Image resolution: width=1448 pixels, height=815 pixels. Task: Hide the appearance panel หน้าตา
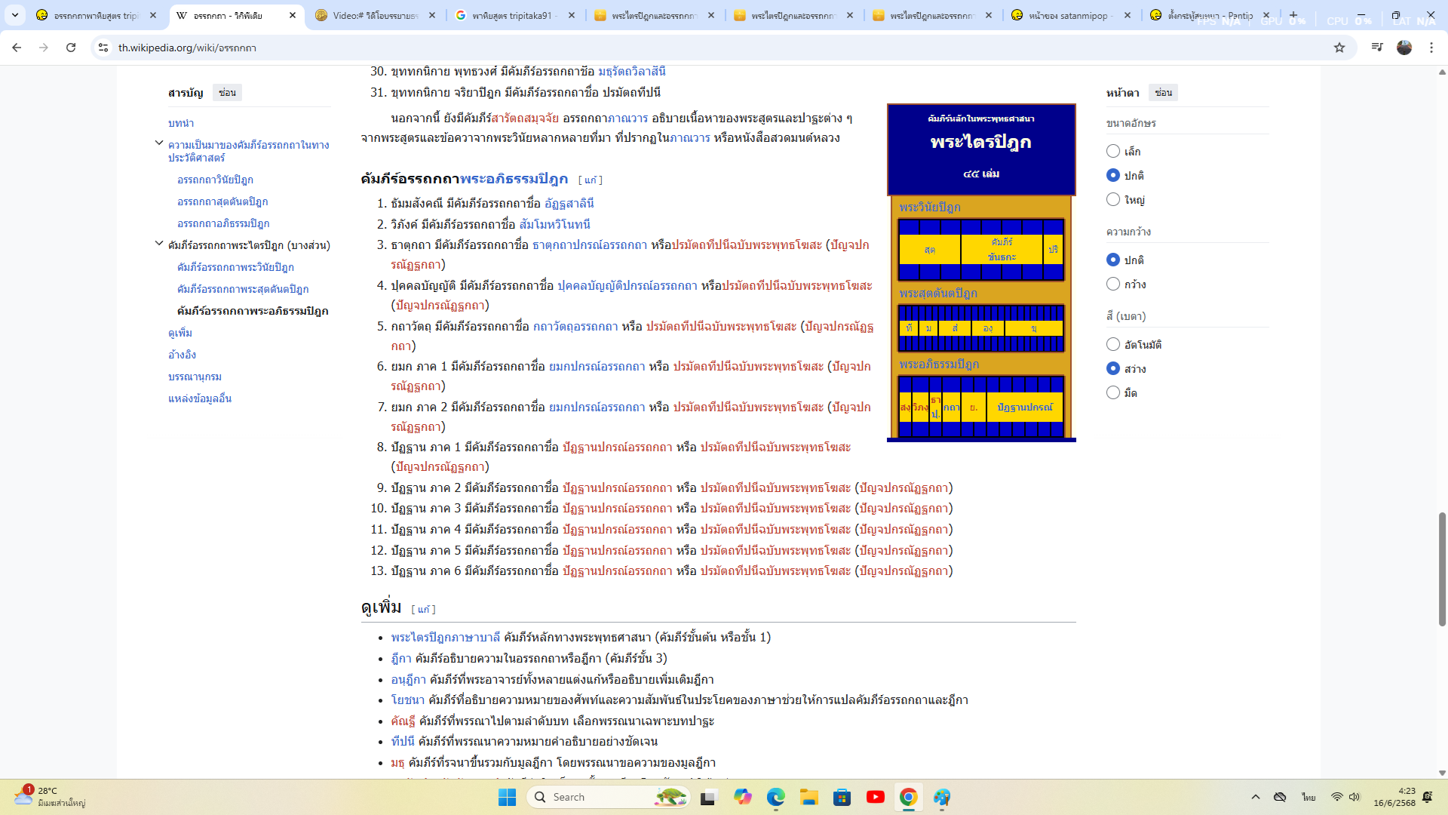pyautogui.click(x=1163, y=93)
